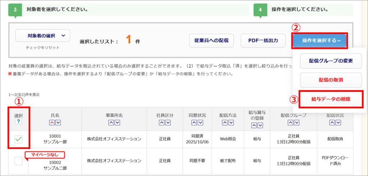The height and width of the screenshot is (176, 368).
Task: Click the PDF一括出力 button
Action: pos(263,41)
